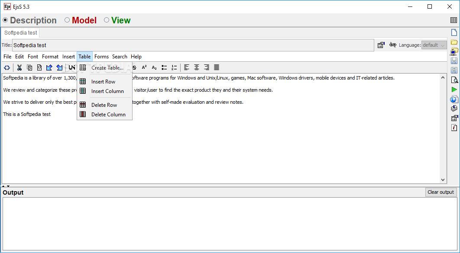Image resolution: width=460 pixels, height=253 pixels.
Task: Click the editor scrollbar down arrow
Action: (443, 180)
